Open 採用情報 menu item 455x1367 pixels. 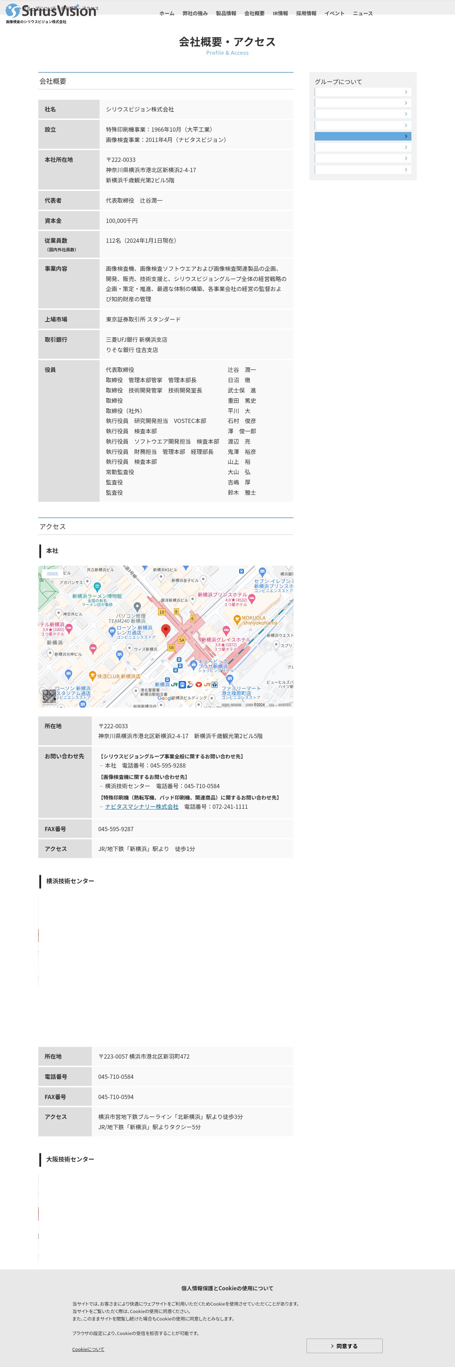click(306, 13)
